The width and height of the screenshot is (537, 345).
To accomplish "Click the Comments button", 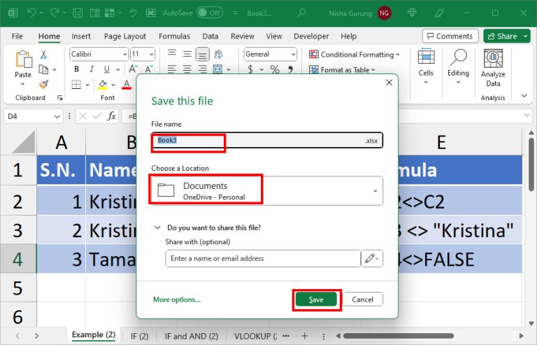I will tap(450, 36).
